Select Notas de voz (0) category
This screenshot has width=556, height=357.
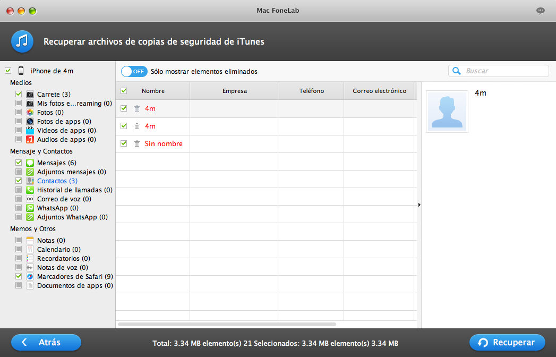coord(63,268)
